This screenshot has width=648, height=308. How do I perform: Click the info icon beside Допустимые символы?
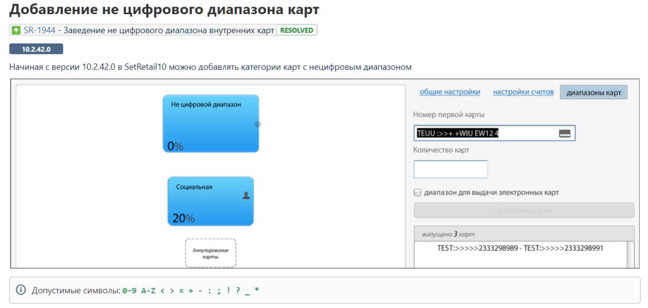tap(21, 290)
